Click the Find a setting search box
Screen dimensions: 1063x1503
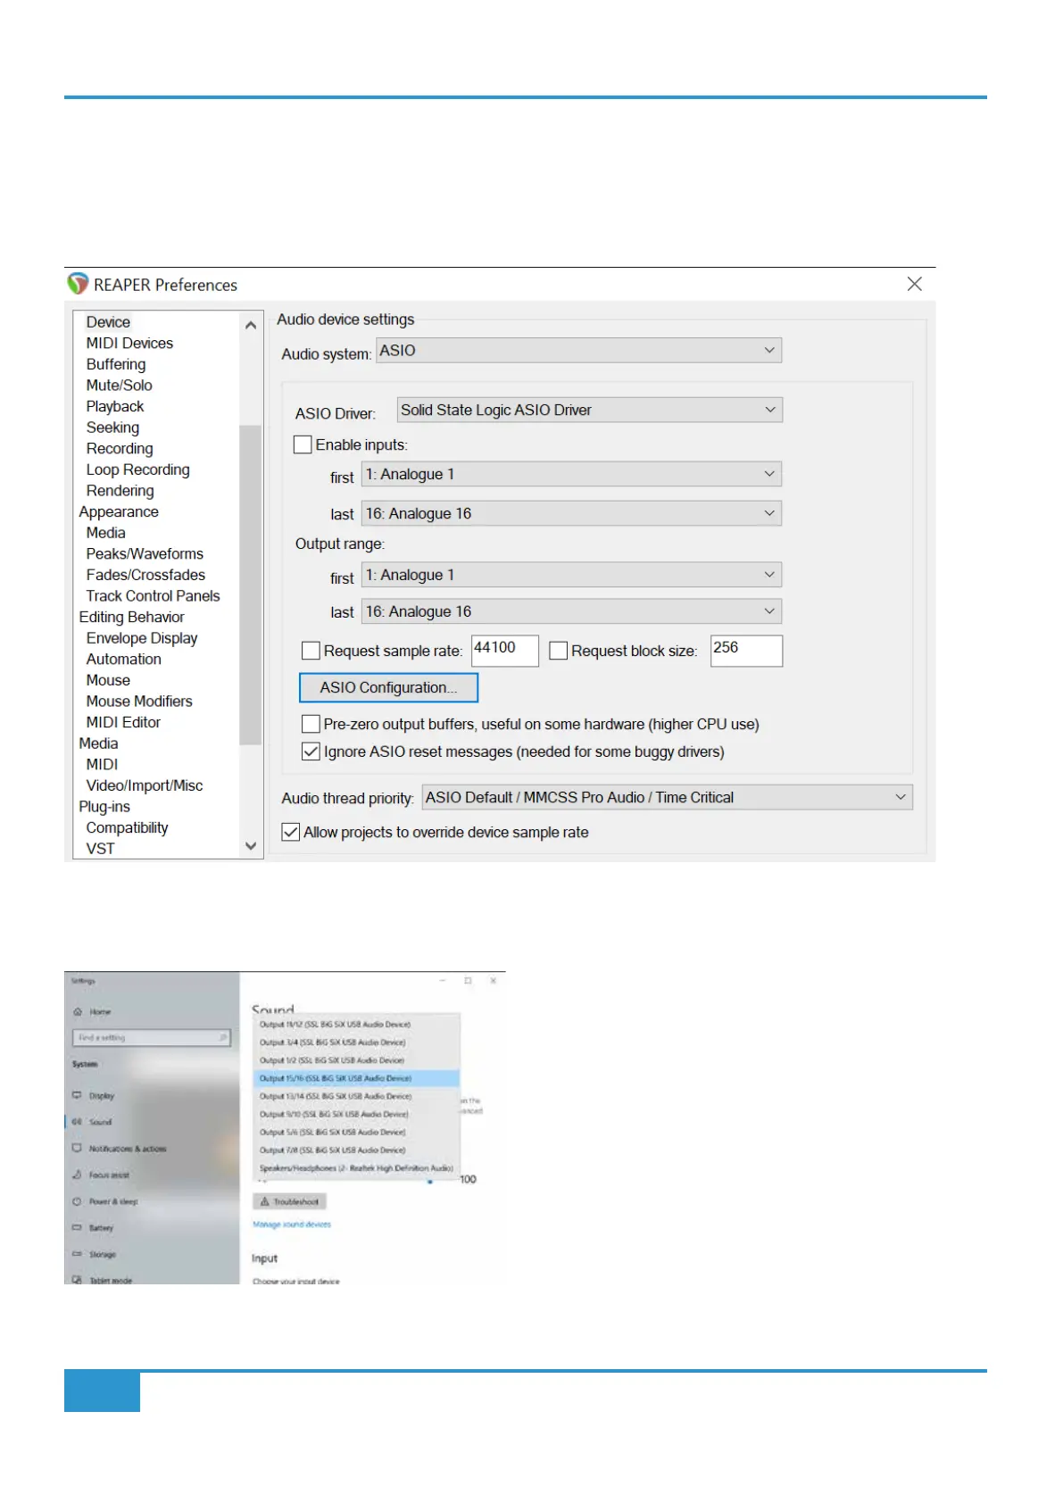(x=152, y=1037)
